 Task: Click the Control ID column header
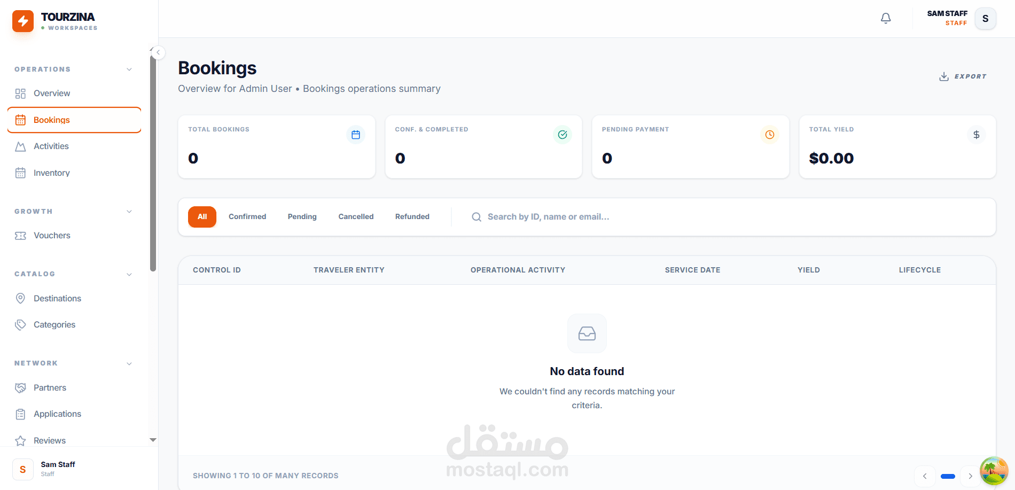pos(217,270)
